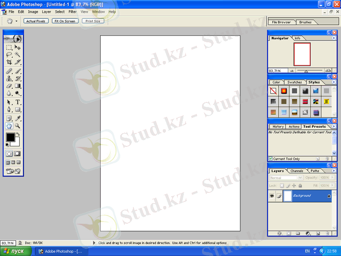
Task: Choose the Eraser tool
Action: tap(9, 86)
